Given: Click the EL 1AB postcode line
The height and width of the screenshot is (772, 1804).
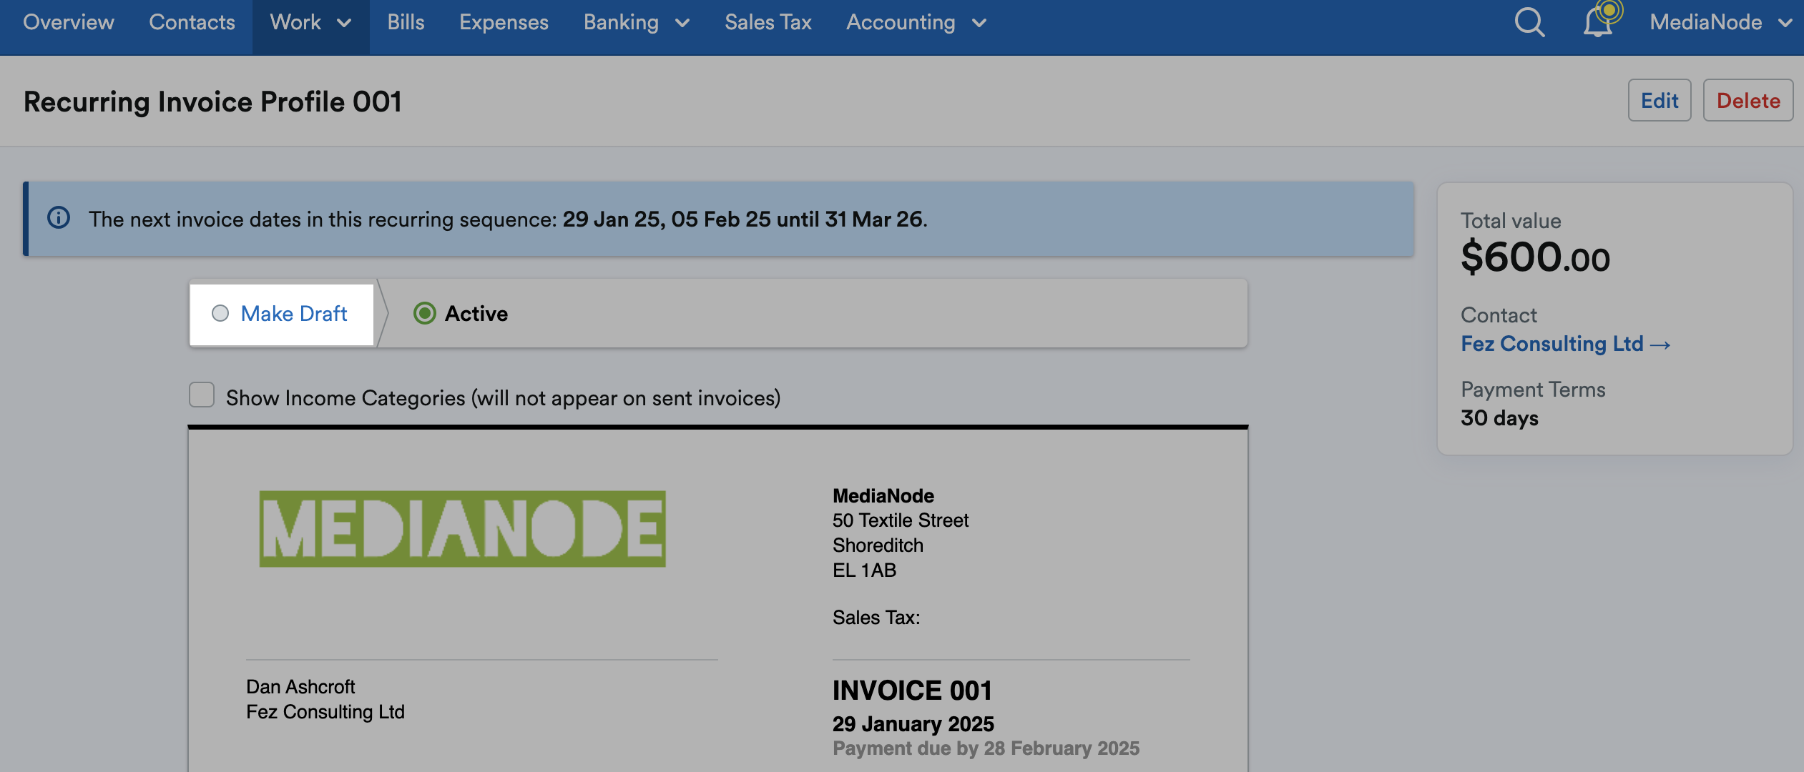Looking at the screenshot, I should [x=864, y=570].
